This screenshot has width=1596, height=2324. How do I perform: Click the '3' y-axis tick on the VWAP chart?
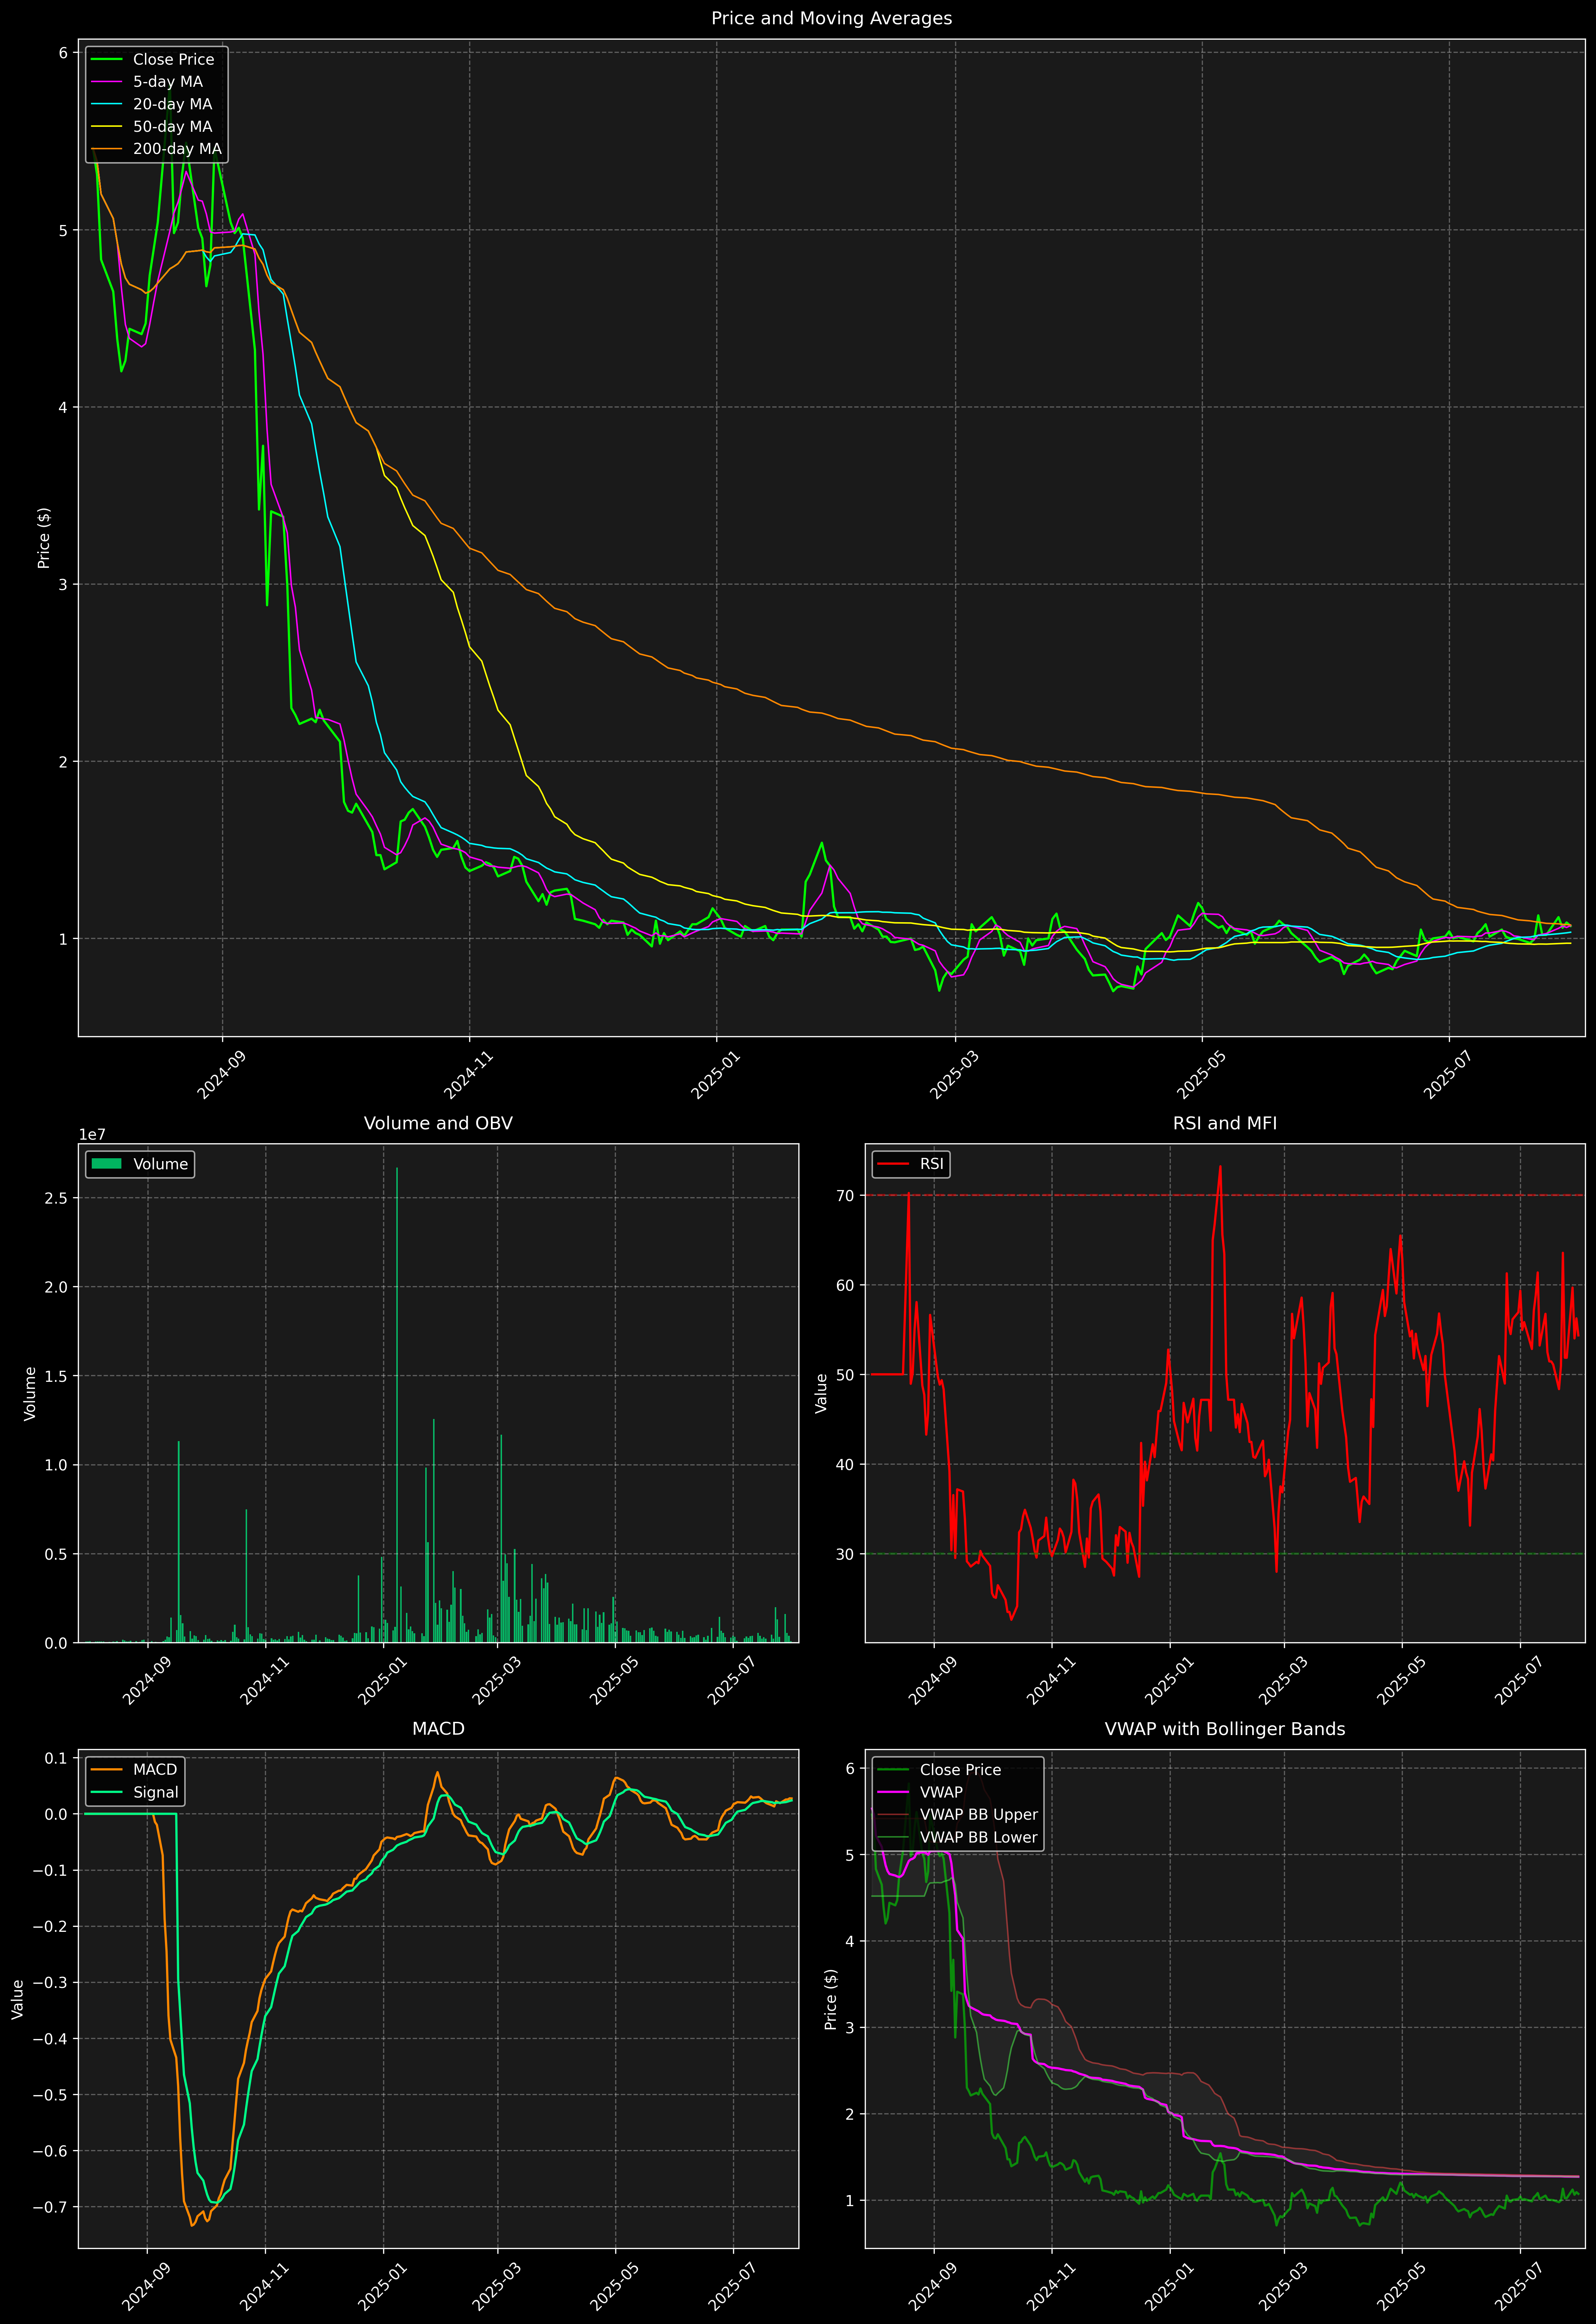tap(850, 2028)
